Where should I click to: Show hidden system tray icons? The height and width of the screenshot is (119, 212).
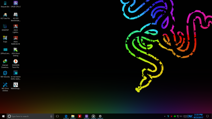(x=165, y=116)
